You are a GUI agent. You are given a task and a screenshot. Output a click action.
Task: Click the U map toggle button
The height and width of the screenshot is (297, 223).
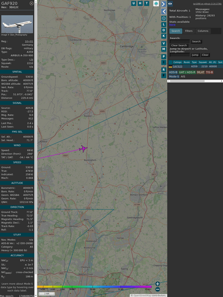click(x=133, y=3)
